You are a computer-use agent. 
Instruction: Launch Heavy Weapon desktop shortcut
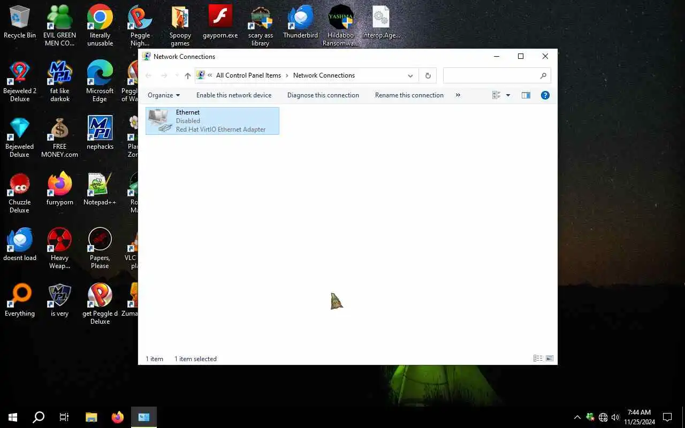[60, 248]
